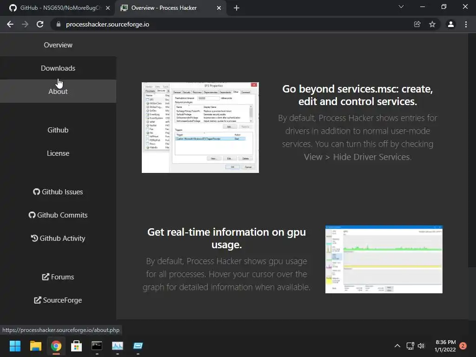Screen dimensions: 476x357
Task: Open the services properties screenshot thumbnail
Action: [200, 127]
